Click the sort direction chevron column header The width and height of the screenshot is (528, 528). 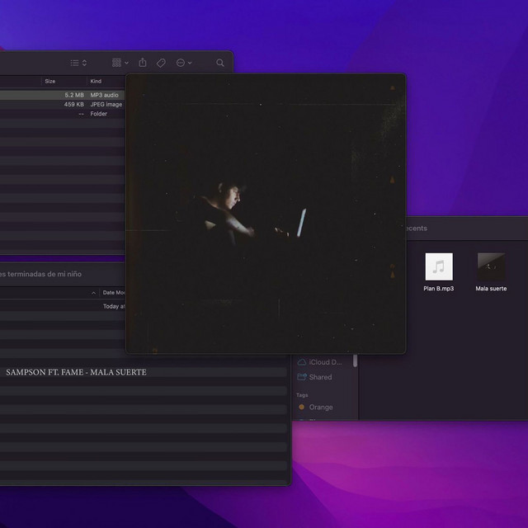click(x=93, y=293)
